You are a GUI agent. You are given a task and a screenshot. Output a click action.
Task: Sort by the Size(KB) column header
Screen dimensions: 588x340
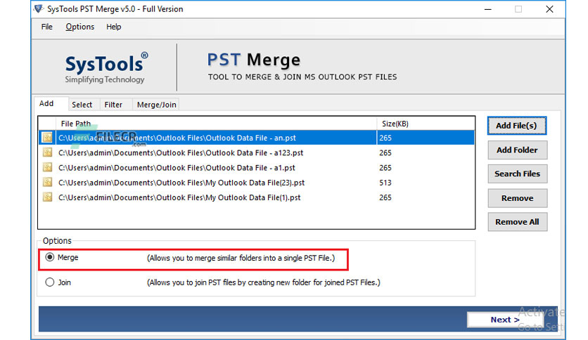pyautogui.click(x=426, y=124)
